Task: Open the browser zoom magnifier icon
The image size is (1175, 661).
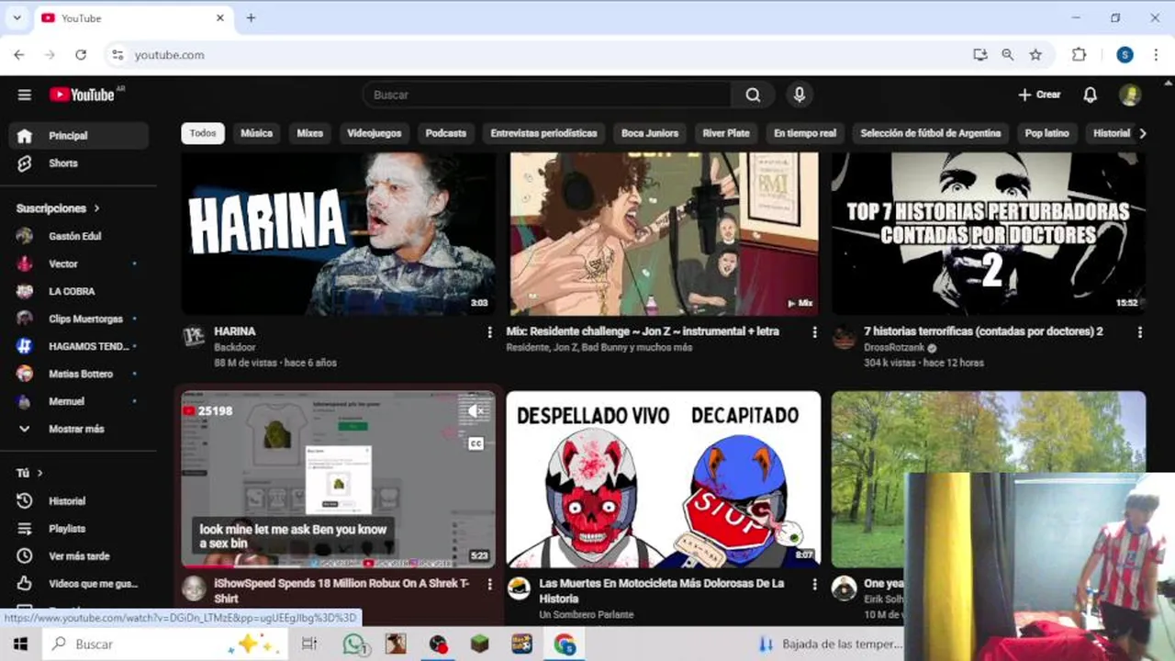Action: 1008,55
